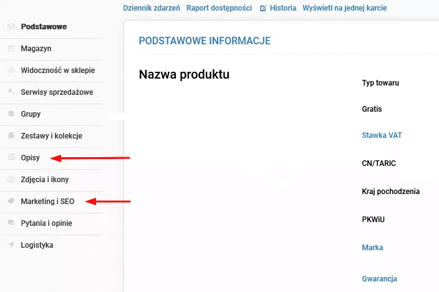Click the Magazyn icon in sidebar
Viewport: 439px width, 292px height.
[11, 48]
